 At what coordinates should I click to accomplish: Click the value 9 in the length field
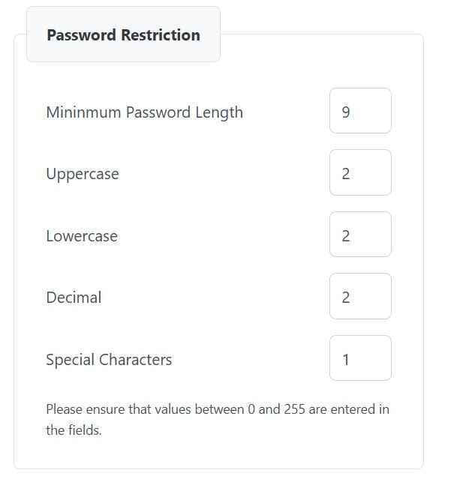click(x=346, y=112)
